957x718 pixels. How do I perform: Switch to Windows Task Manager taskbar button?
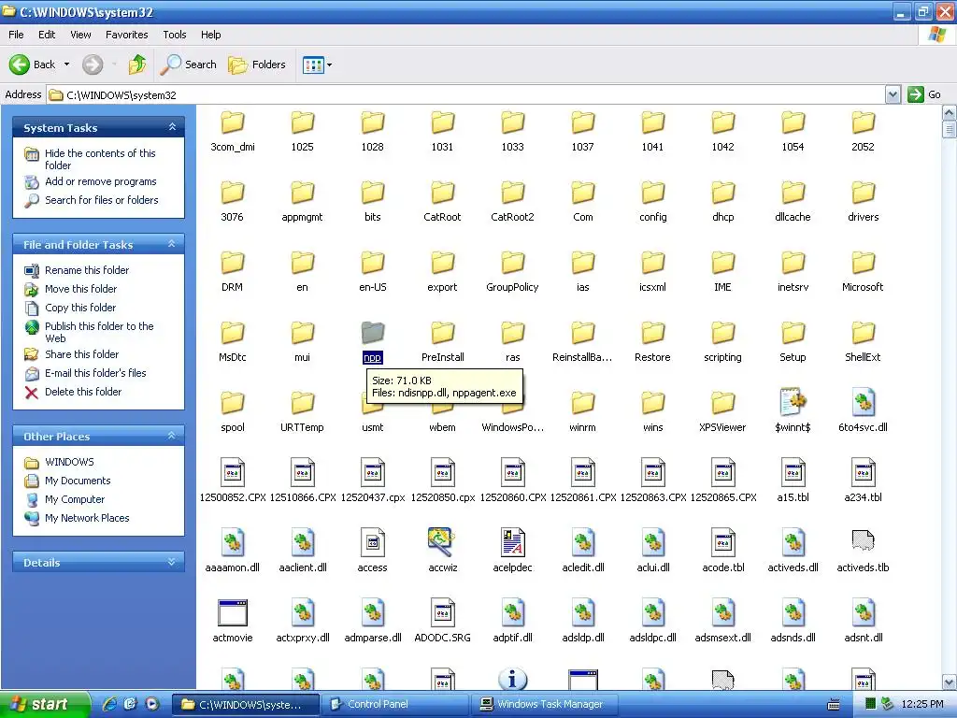click(x=545, y=705)
